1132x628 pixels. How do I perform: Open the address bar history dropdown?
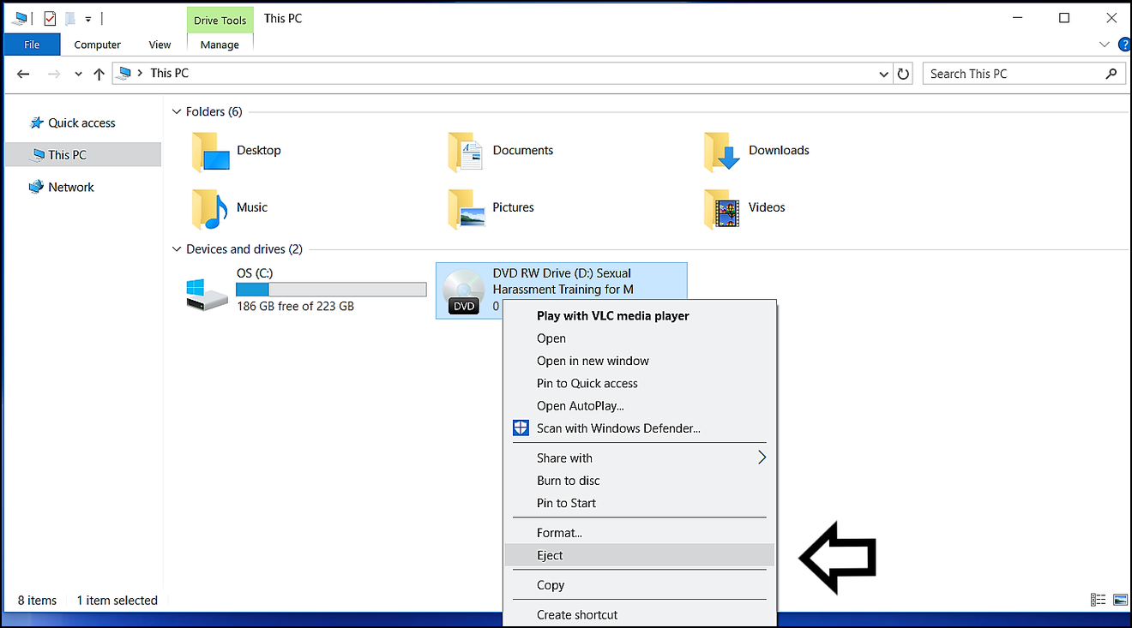point(884,74)
